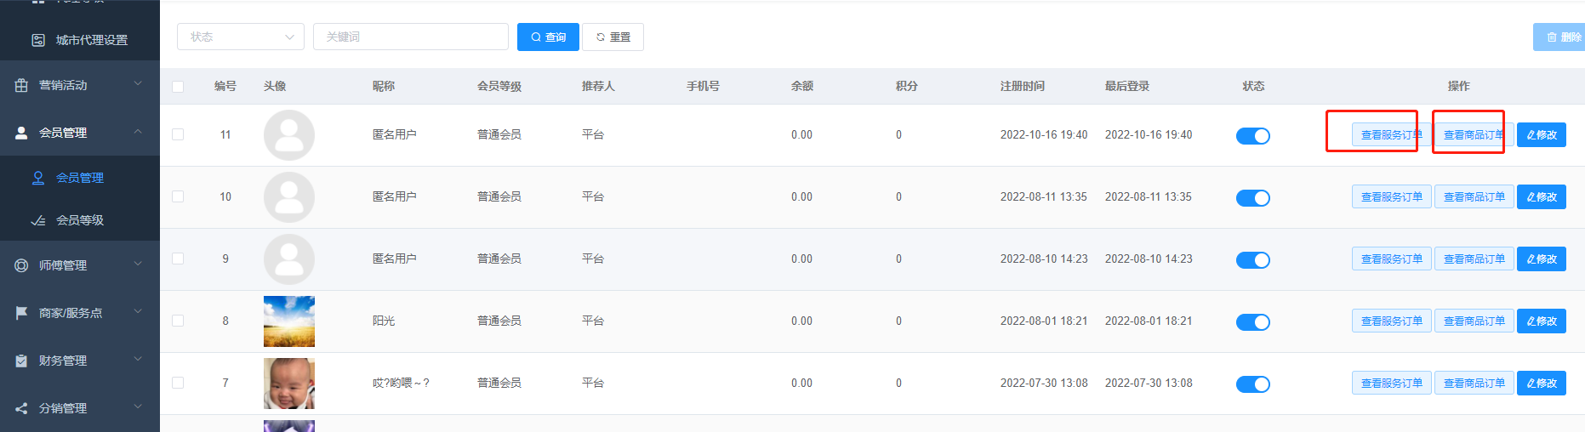View service orders for member 7

[1391, 384]
